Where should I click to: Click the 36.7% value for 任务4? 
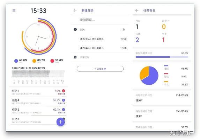pyautogui.click(x=57, y=100)
